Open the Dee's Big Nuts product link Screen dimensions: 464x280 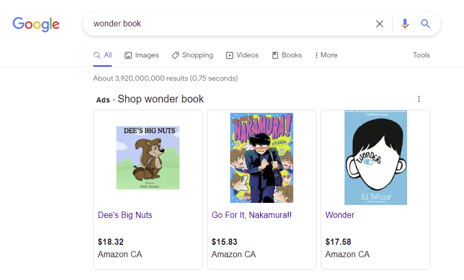[x=125, y=215]
